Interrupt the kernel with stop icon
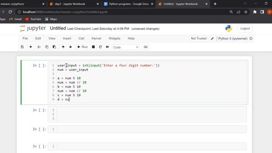The height and width of the screenshot is (153, 272). coord(93,47)
